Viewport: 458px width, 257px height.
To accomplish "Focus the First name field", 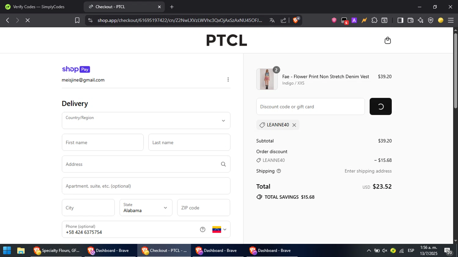I will coord(103,142).
